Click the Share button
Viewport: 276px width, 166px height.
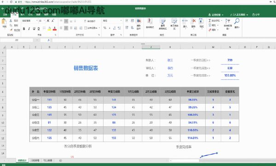[x=256, y=15]
